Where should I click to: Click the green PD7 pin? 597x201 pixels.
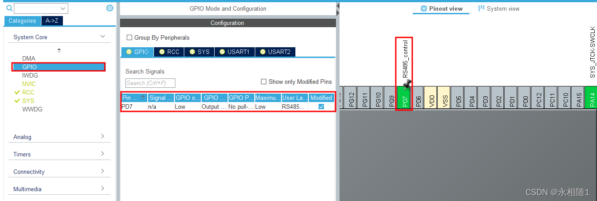(x=405, y=98)
